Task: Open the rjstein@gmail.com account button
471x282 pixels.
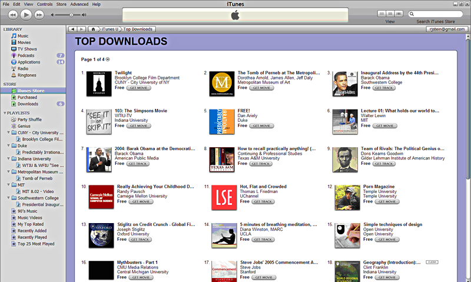Action: click(x=447, y=29)
